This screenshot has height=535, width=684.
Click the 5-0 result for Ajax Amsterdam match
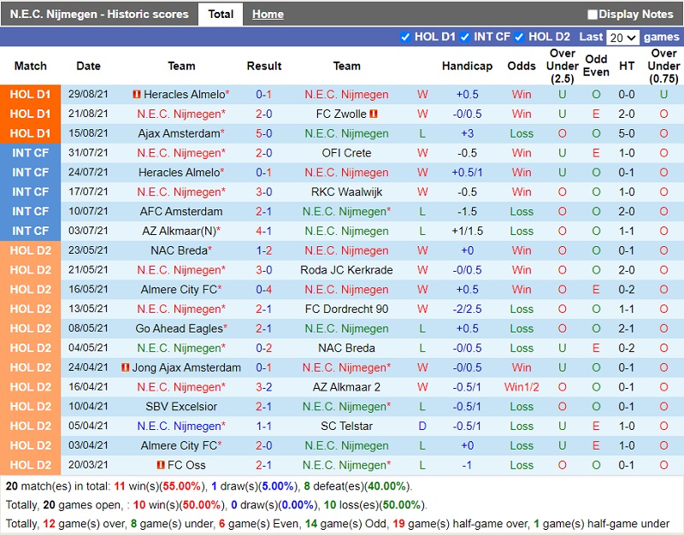(x=264, y=133)
